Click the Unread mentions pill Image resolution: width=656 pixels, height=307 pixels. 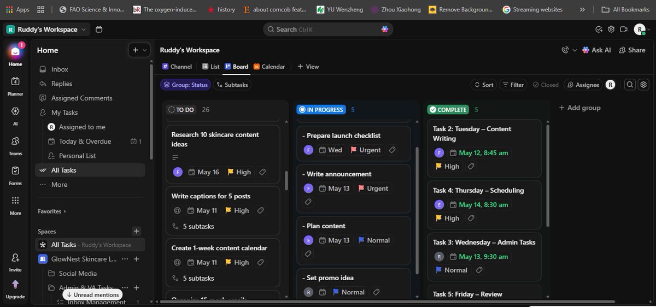91,294
